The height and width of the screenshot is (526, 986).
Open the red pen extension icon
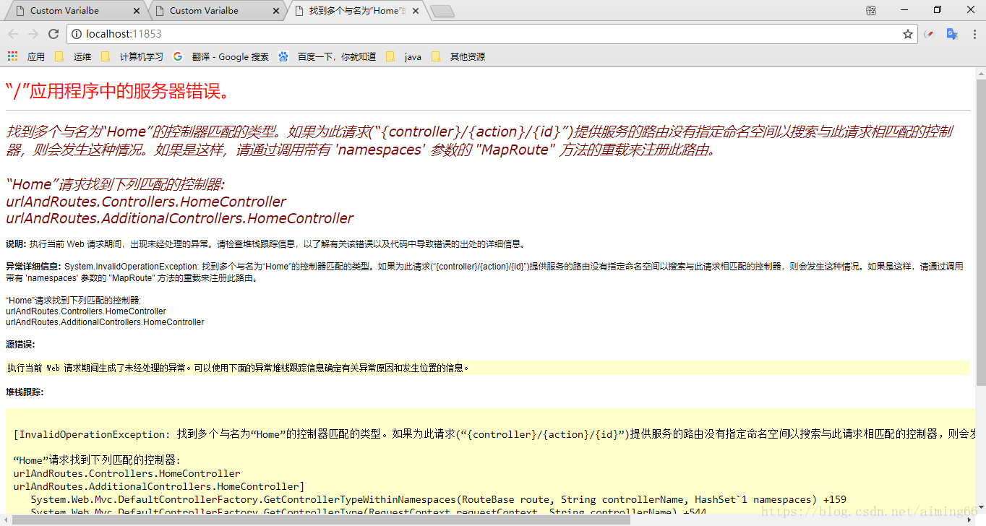click(930, 34)
